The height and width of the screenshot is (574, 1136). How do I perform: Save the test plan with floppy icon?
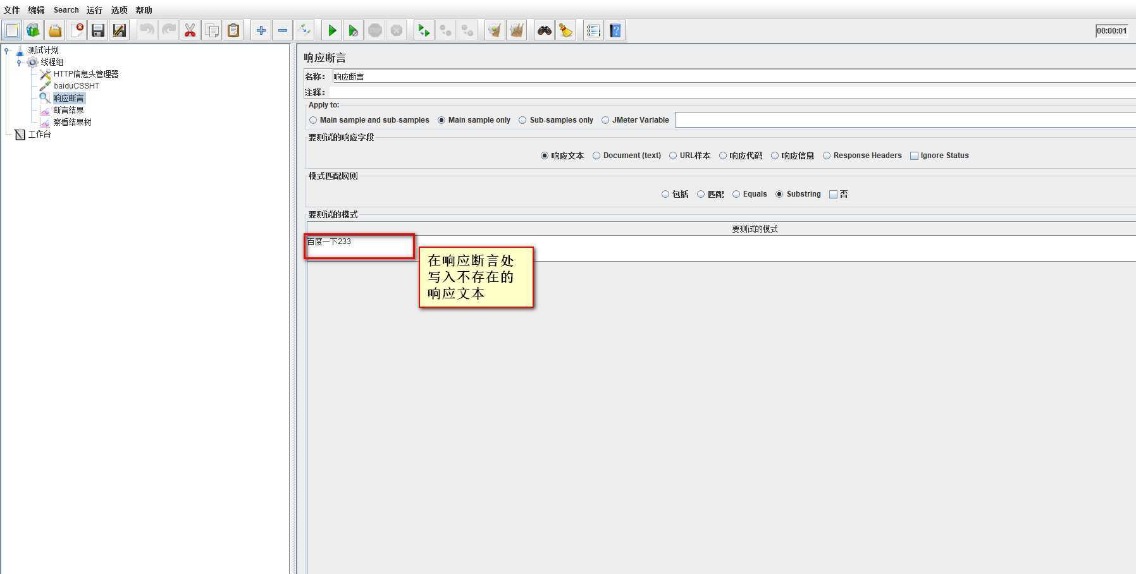(98, 30)
